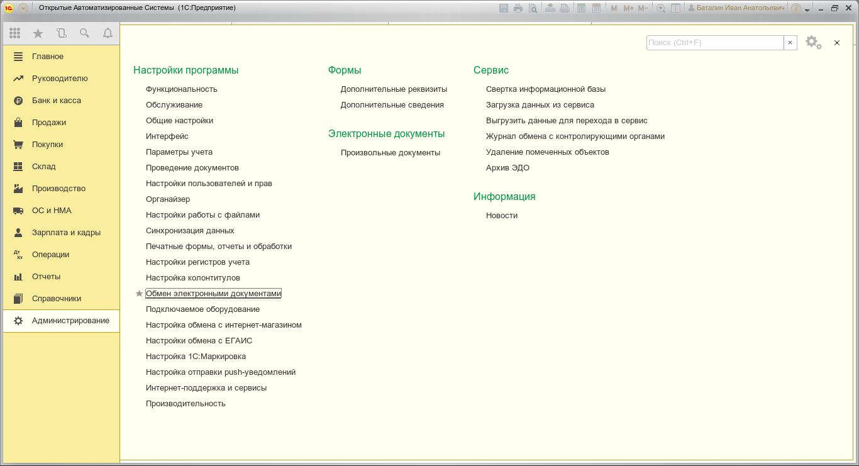
Task: Select the Администрирование section
Action: point(61,321)
